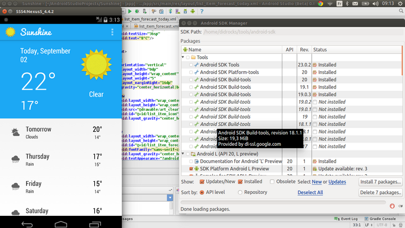Open the green Android robot toolbar icon
The image size is (405, 228).
point(193,12)
